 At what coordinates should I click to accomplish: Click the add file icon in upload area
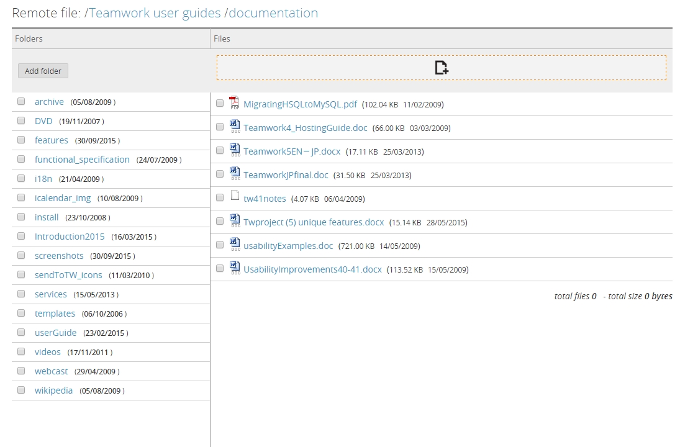tap(441, 68)
